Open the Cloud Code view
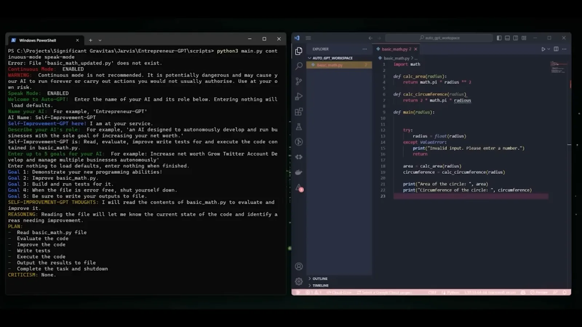Screen dimensions: 582x327 coord(299,157)
